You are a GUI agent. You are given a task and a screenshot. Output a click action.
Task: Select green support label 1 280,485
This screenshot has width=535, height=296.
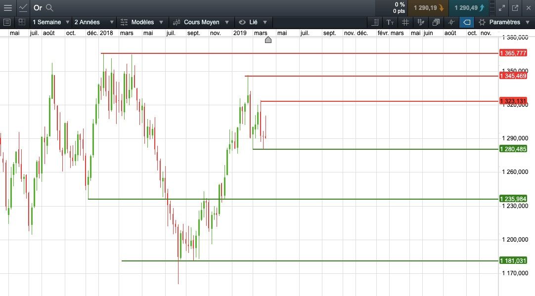click(513, 149)
